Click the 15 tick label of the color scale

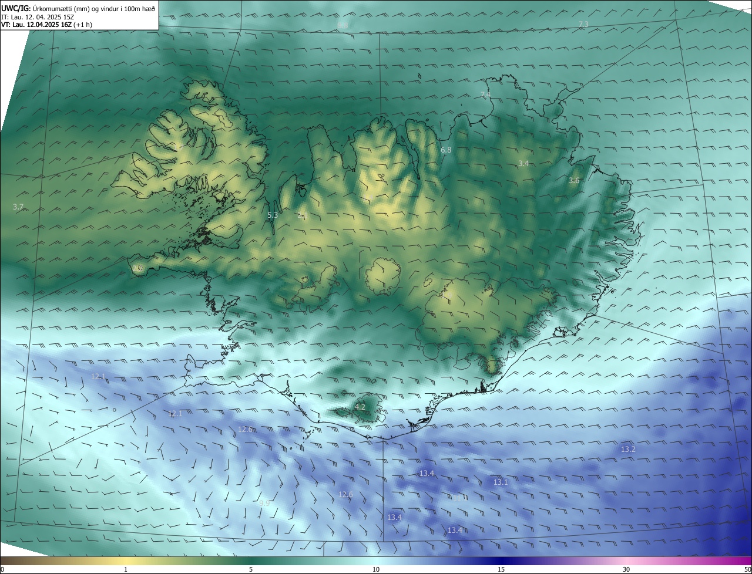point(501,569)
